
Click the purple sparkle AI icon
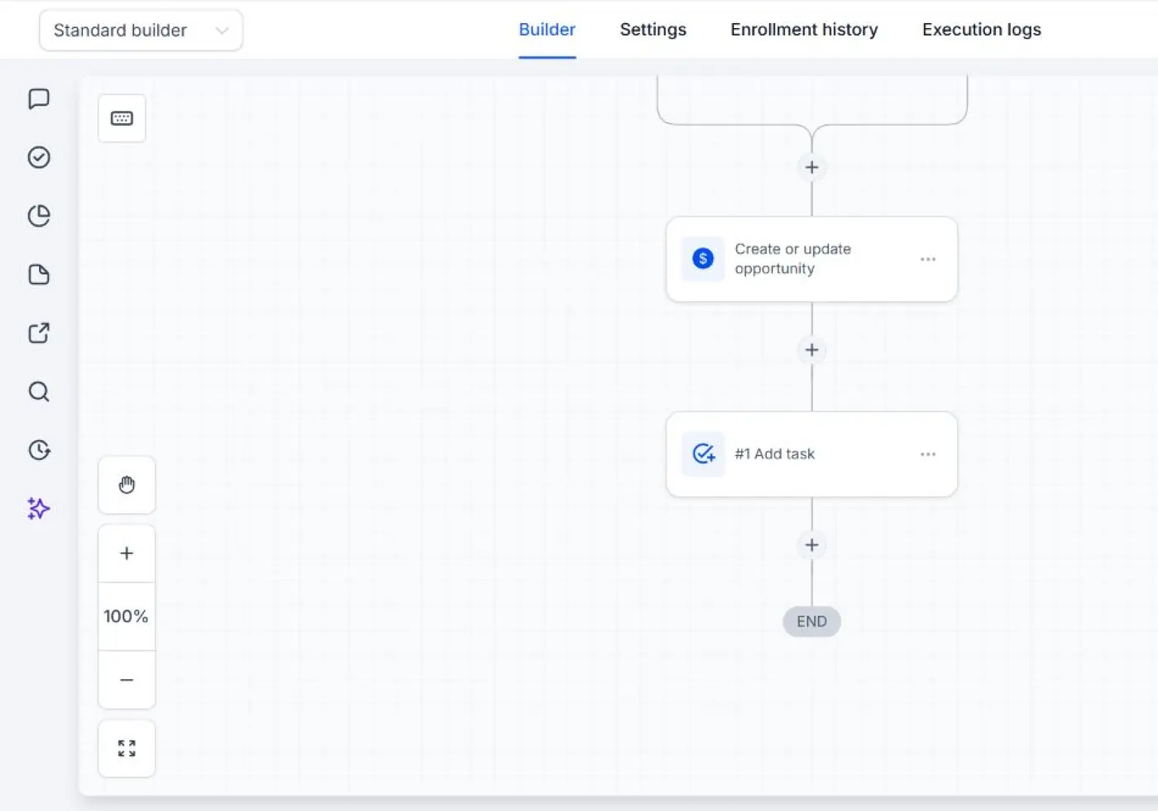click(x=39, y=508)
